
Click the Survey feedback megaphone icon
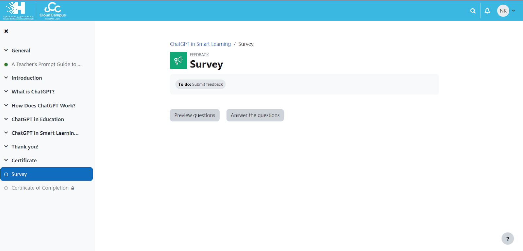(x=178, y=60)
